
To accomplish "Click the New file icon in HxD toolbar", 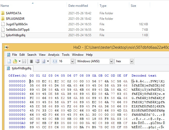I will coord(9,61).
